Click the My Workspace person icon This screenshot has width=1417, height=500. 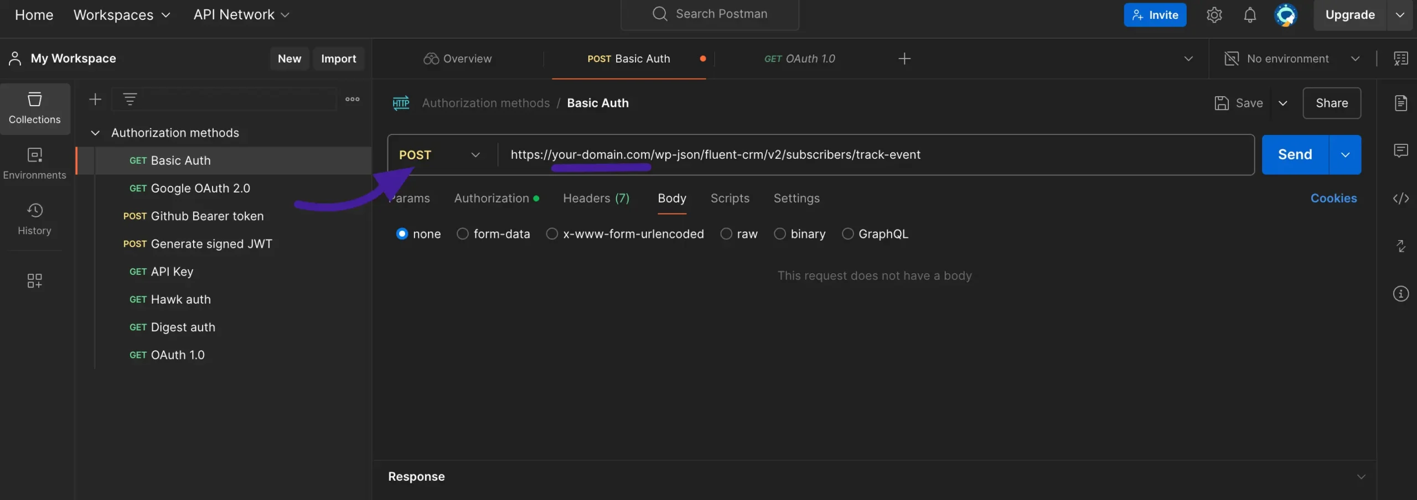click(15, 59)
